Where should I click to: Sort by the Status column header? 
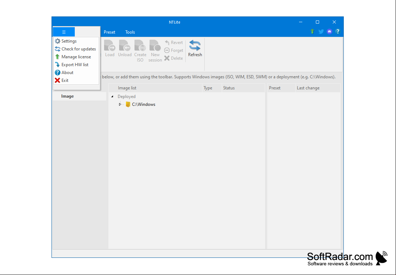(x=244, y=88)
